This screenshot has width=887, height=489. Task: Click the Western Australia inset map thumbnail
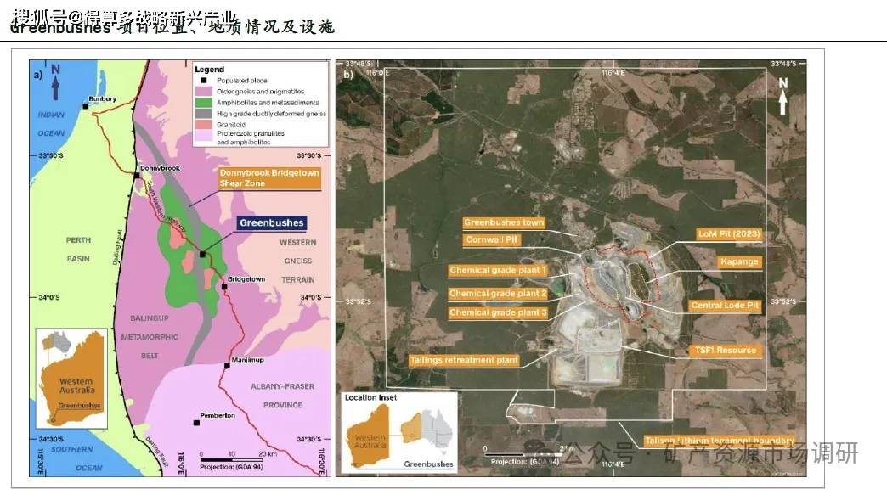point(71,378)
